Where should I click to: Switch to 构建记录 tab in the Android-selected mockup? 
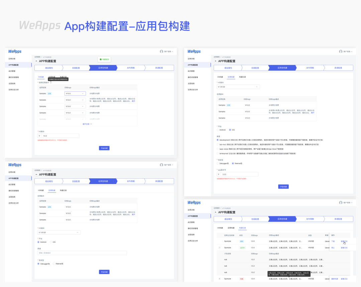(63, 190)
